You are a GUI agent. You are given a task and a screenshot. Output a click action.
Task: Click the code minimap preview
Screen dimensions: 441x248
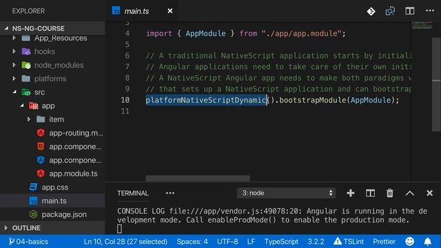pos(422,25)
